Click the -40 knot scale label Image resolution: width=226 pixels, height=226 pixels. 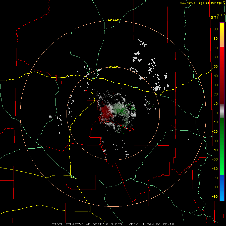(x=215, y=150)
